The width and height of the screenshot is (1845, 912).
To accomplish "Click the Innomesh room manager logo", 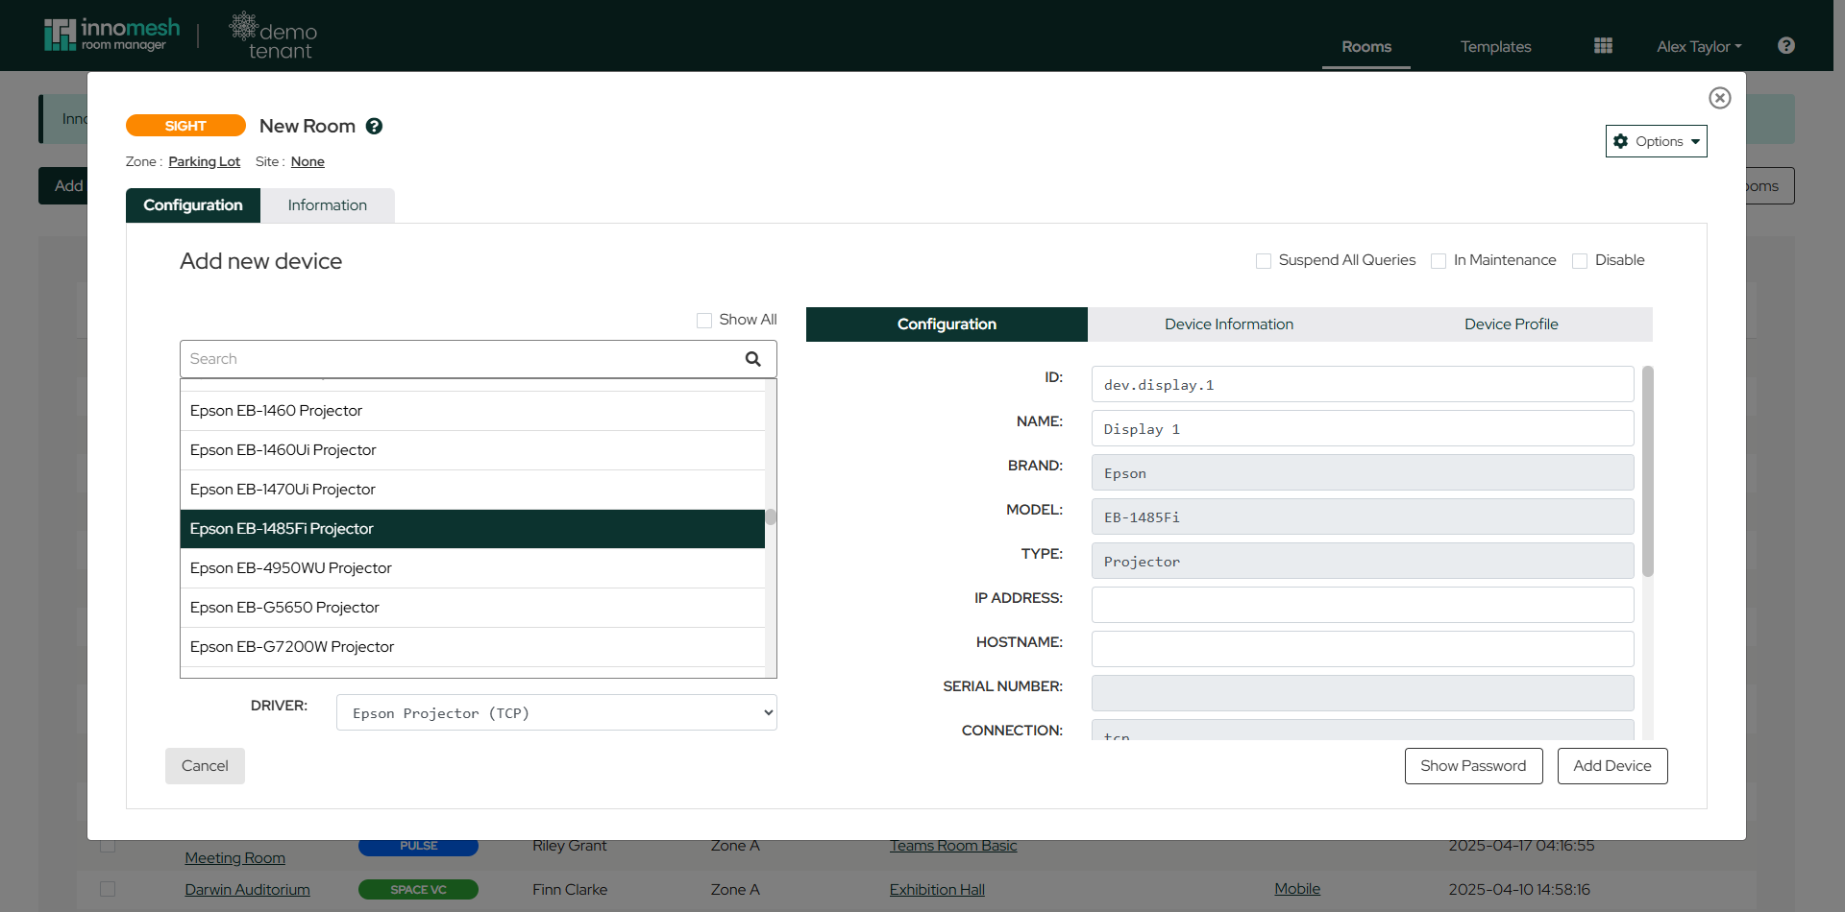I will pos(111,35).
